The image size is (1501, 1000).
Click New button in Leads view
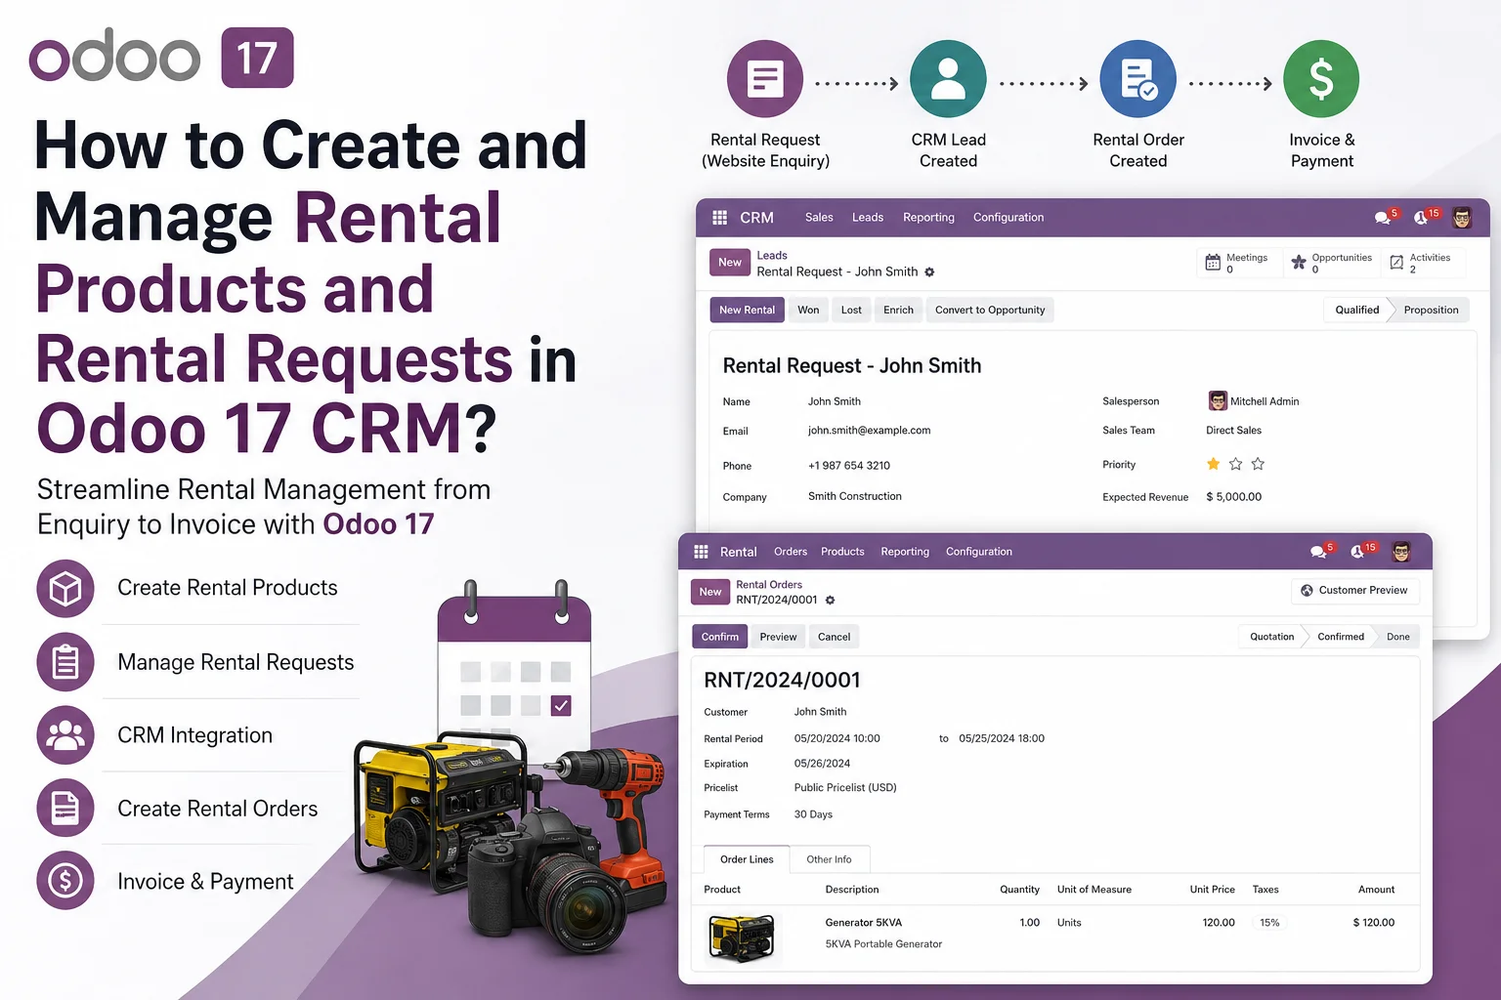[x=730, y=263]
